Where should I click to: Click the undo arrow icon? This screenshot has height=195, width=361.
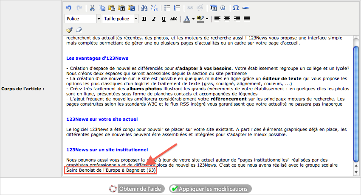69,8
